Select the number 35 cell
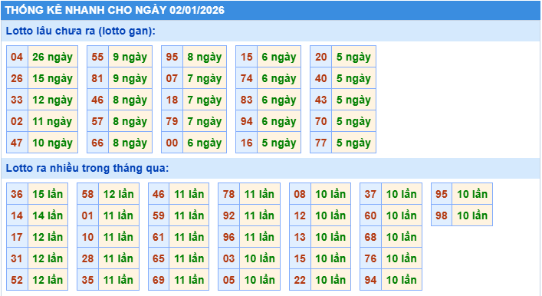The width and height of the screenshot is (542, 296). pos(88,280)
